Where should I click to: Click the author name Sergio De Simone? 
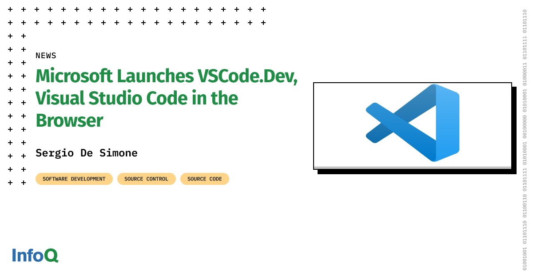tap(87, 153)
